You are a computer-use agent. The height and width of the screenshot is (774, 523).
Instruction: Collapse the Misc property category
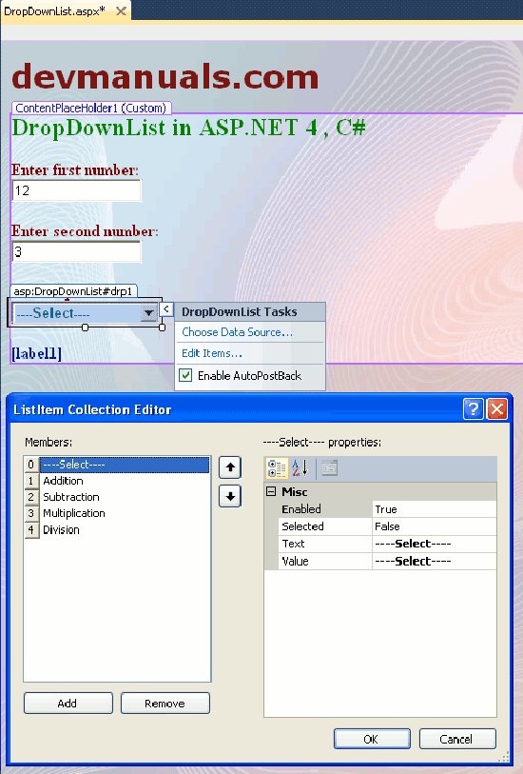pos(271,491)
